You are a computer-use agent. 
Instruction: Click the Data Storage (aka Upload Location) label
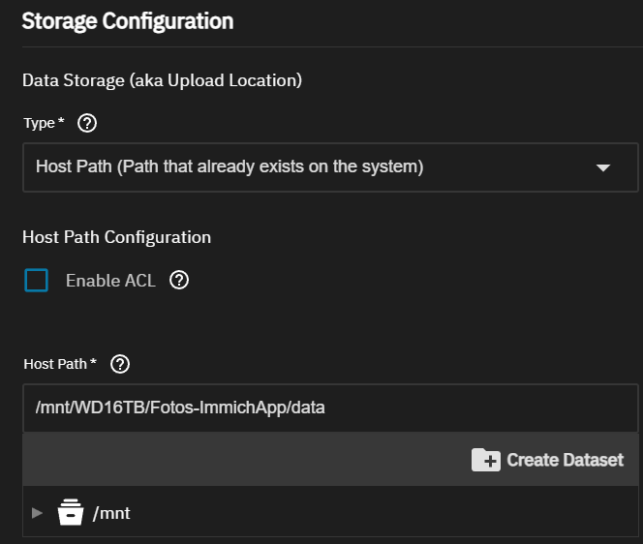pos(162,80)
